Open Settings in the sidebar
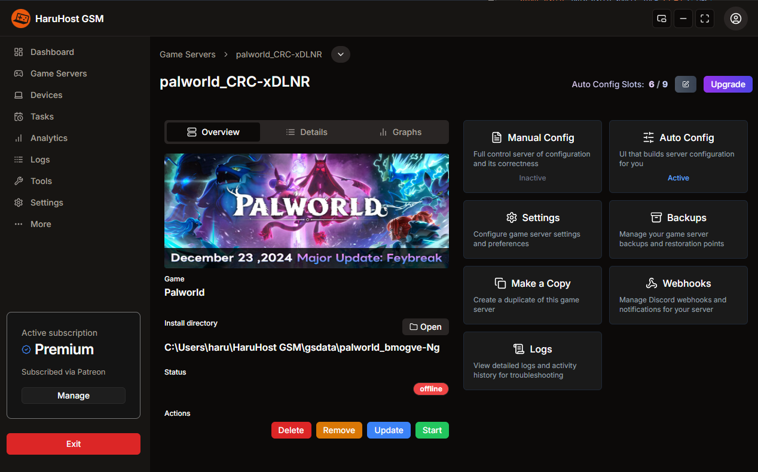 (47, 203)
